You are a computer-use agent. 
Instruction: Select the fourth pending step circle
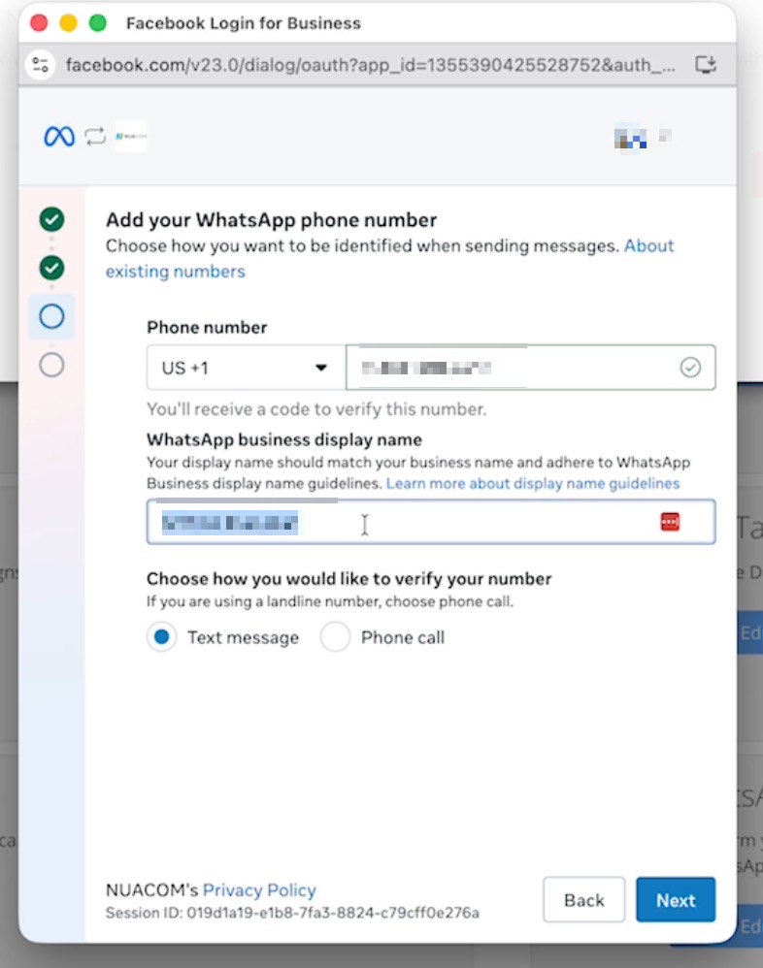point(51,365)
